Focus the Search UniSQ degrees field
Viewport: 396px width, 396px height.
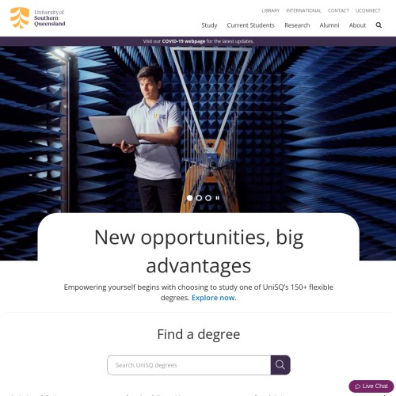[x=189, y=365]
